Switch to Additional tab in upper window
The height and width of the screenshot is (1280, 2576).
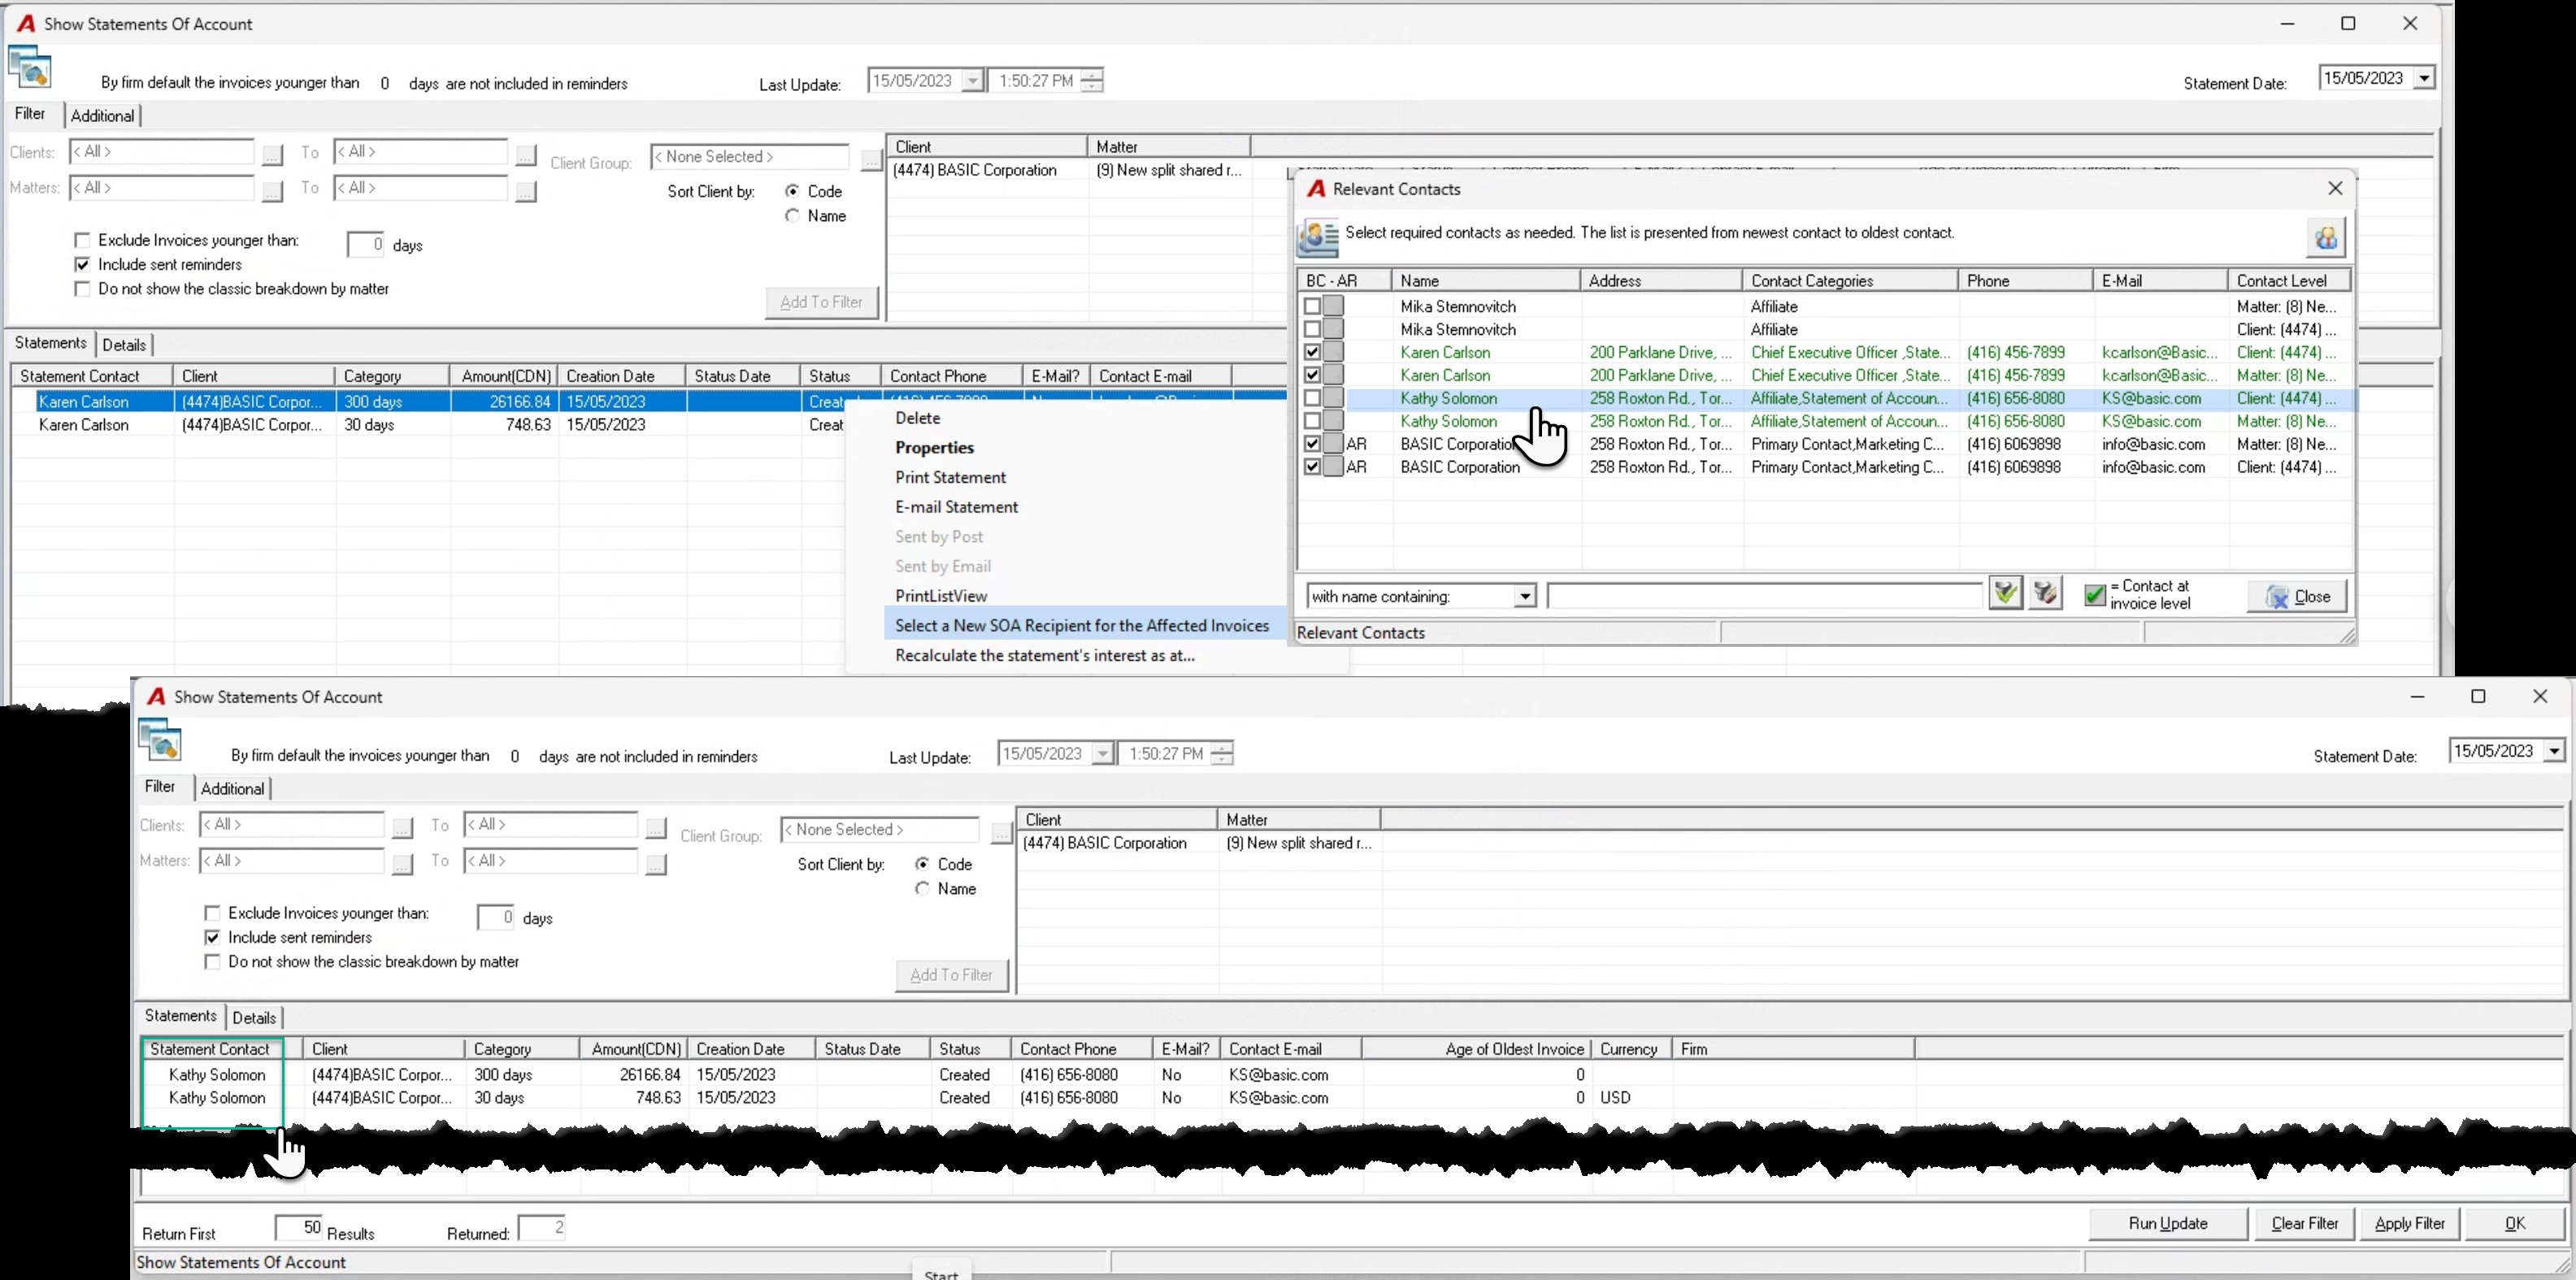(x=102, y=115)
